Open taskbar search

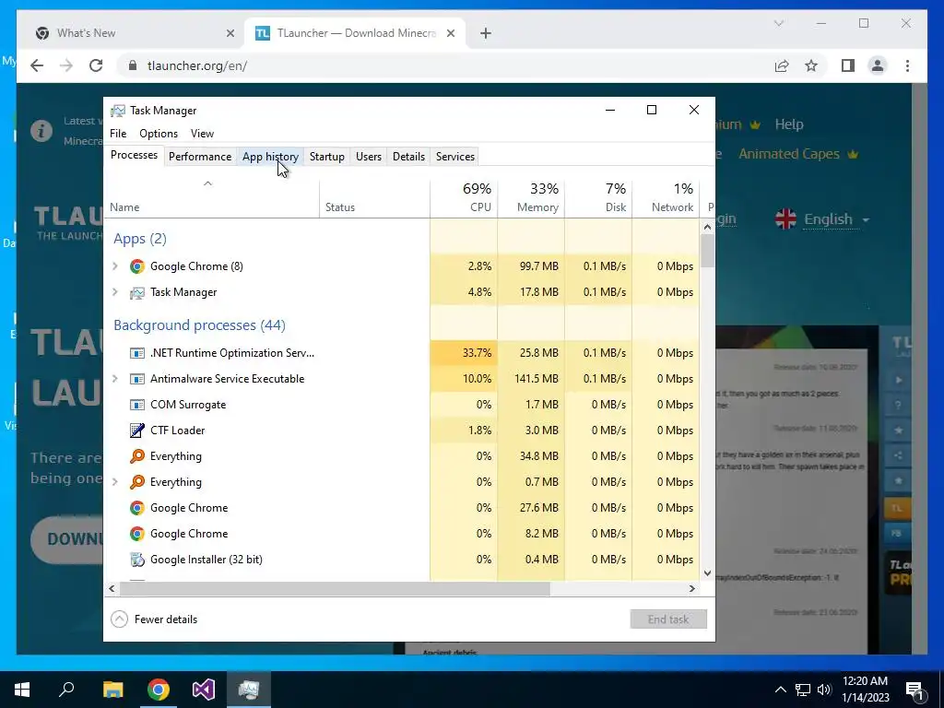[66, 689]
